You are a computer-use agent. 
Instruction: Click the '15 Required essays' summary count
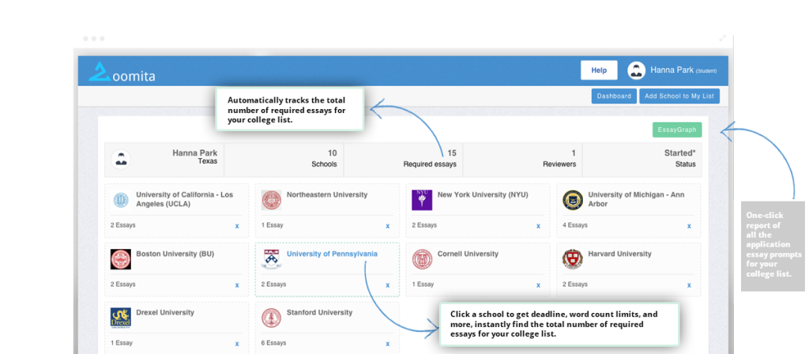404,160
